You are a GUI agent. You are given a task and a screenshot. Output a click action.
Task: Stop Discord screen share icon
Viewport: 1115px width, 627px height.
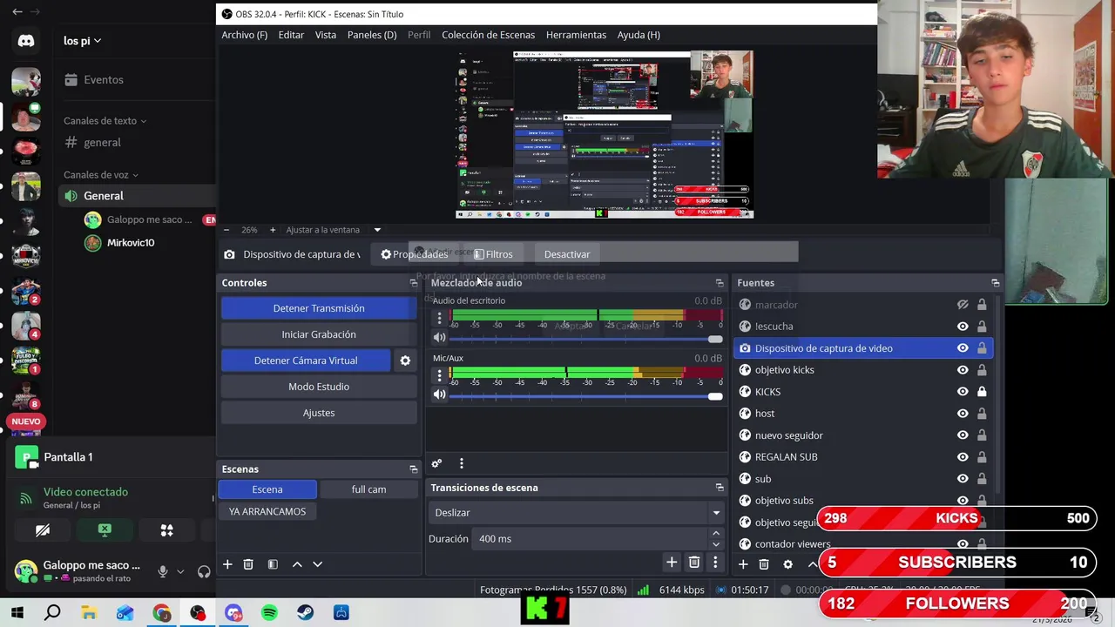pyautogui.click(x=105, y=529)
